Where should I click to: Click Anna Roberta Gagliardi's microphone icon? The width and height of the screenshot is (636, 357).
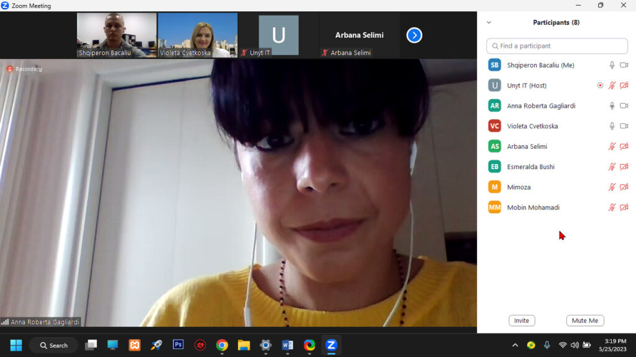pos(612,105)
